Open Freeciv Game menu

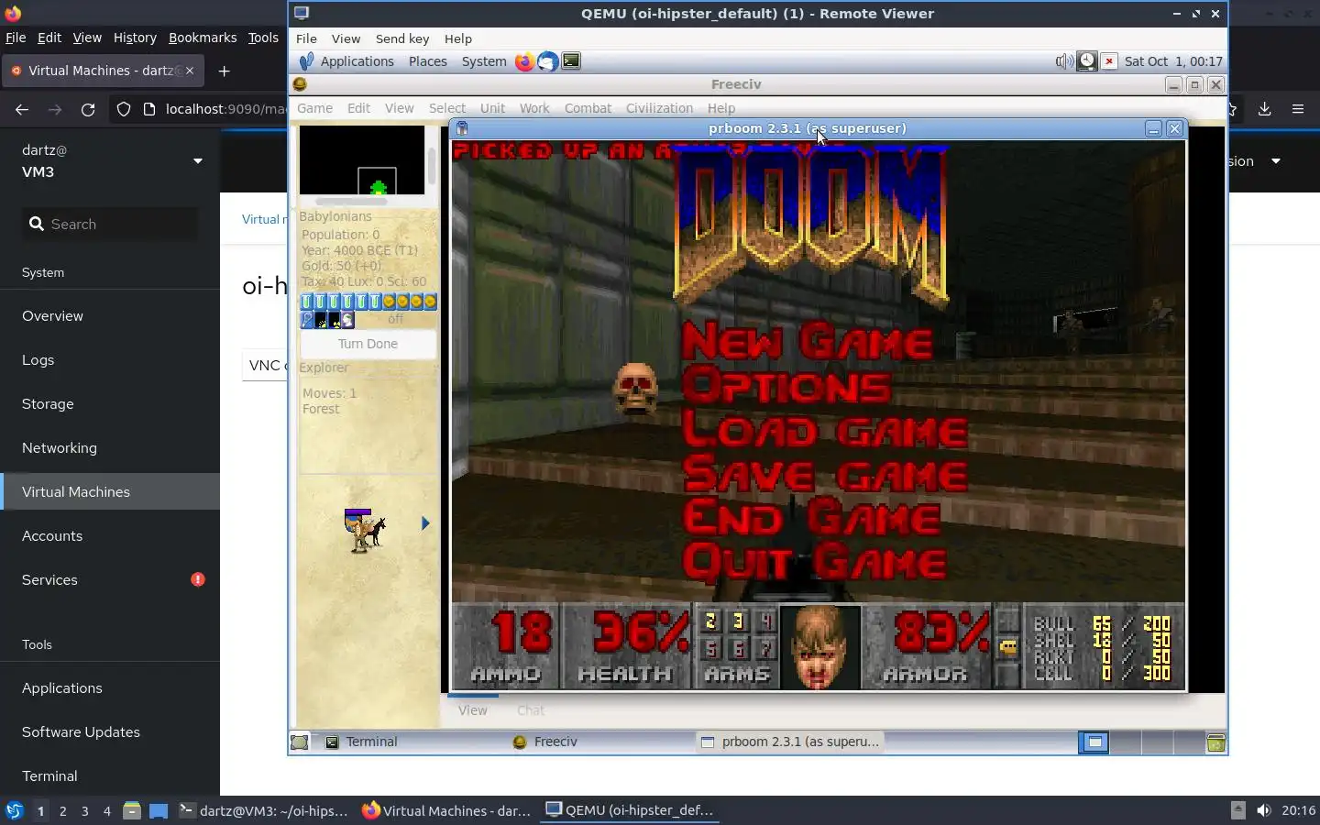(314, 108)
